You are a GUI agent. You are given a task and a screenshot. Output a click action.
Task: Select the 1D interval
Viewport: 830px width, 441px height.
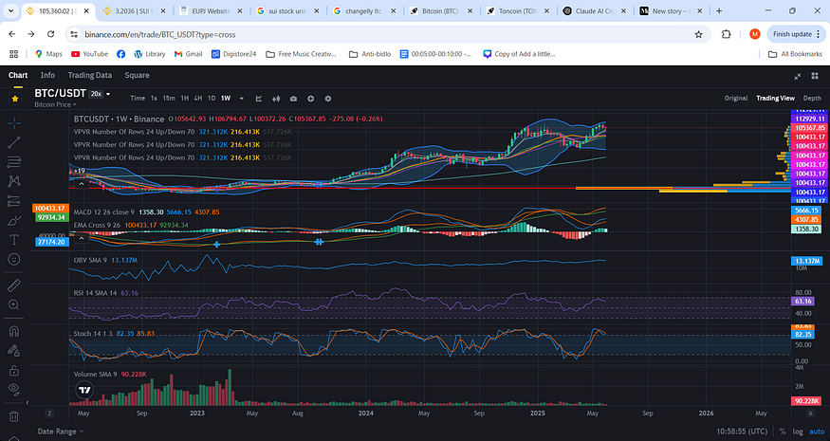[x=212, y=98]
